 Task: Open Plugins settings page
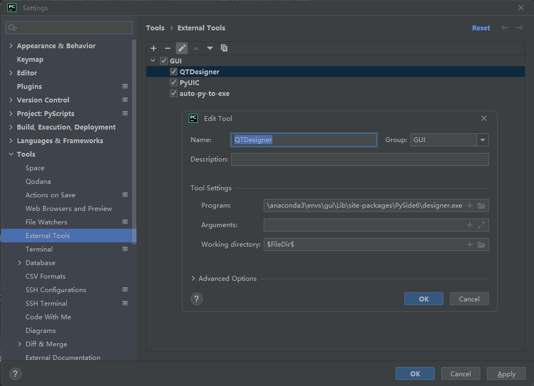pyautogui.click(x=29, y=87)
